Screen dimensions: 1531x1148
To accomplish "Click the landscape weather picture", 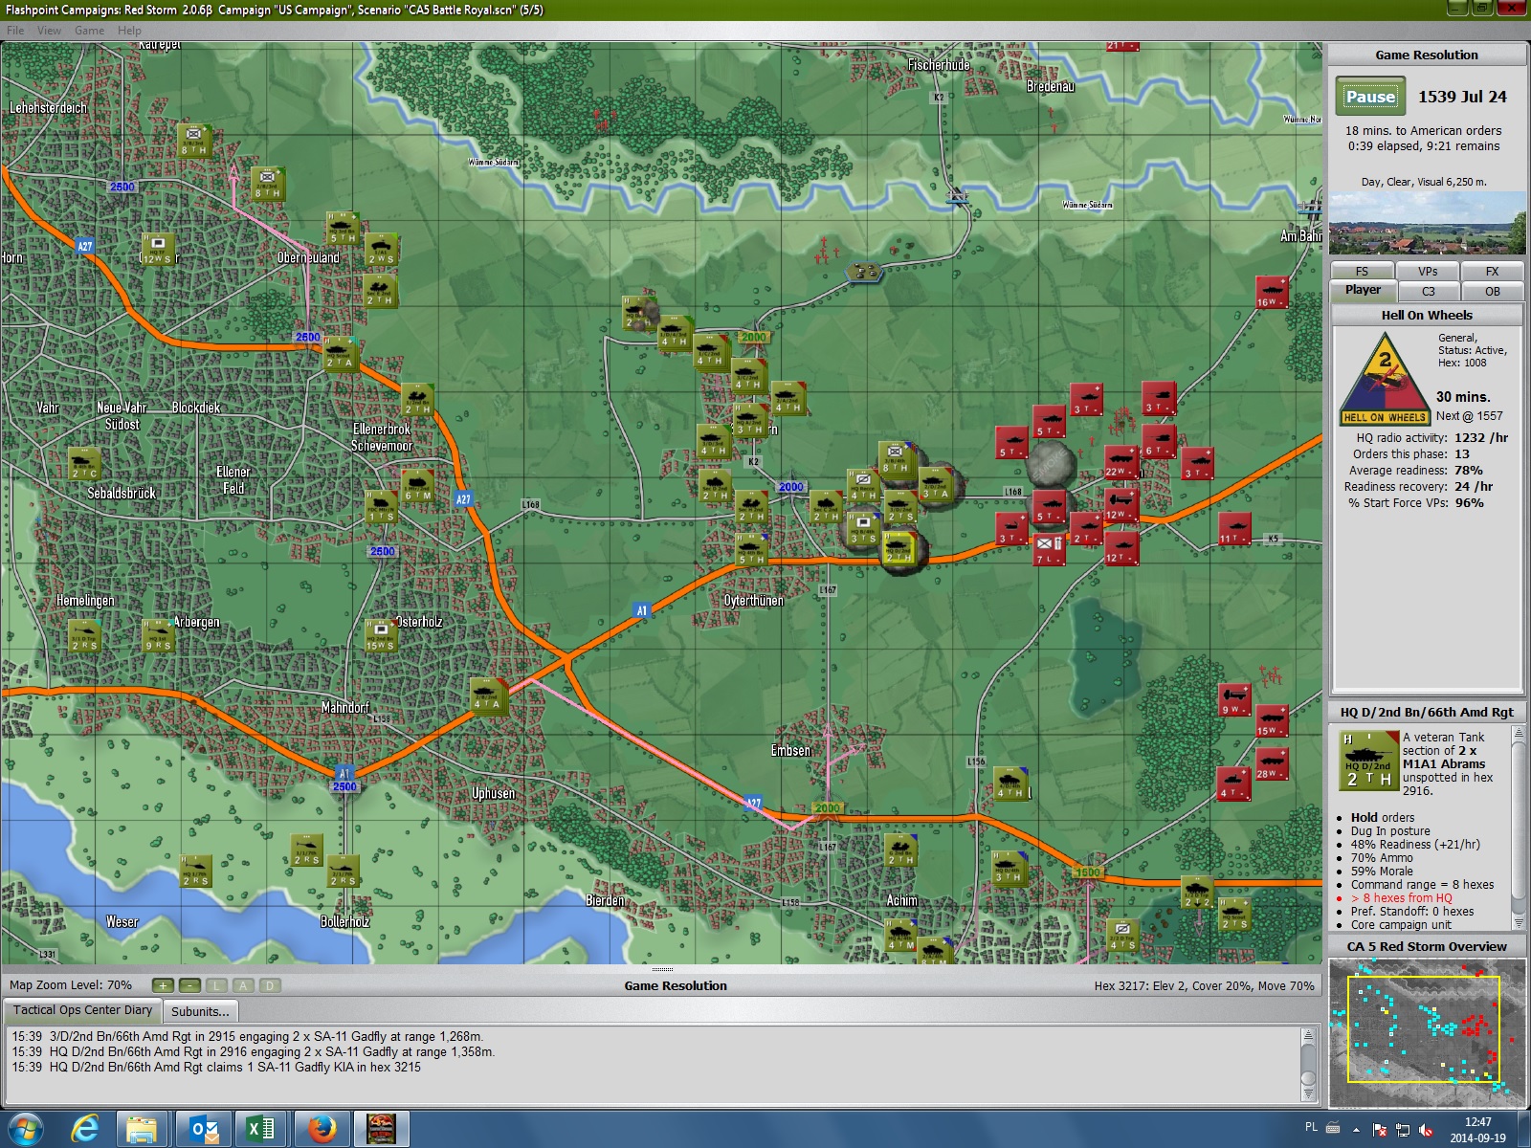I will click(x=1427, y=223).
